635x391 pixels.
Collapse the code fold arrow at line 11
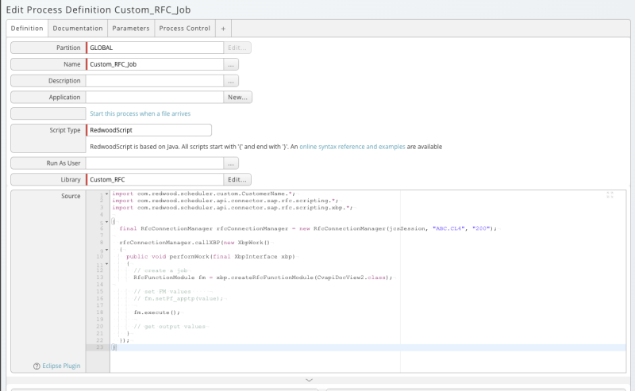coord(107,264)
